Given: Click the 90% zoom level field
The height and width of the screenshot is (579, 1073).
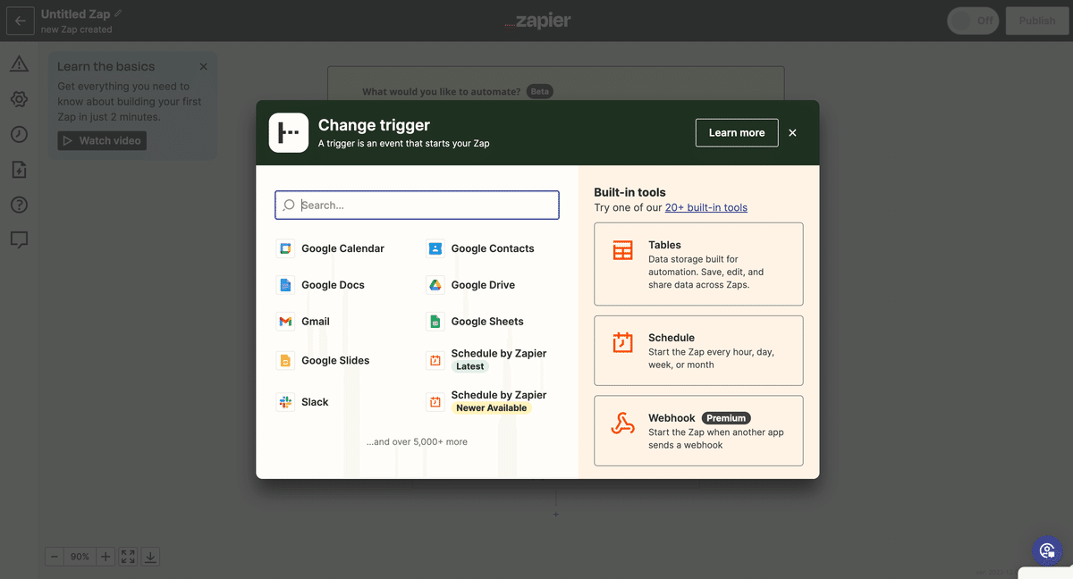Looking at the screenshot, I should click(x=80, y=557).
